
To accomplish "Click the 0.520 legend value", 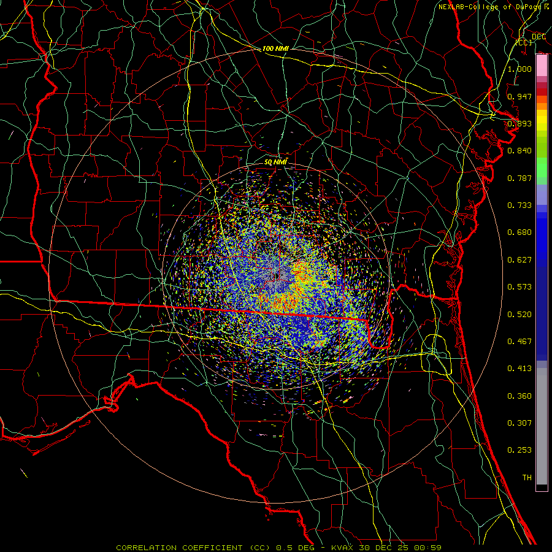I will coord(519,315).
